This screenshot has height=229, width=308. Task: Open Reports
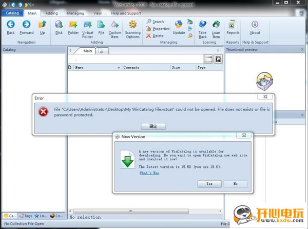[233, 24]
